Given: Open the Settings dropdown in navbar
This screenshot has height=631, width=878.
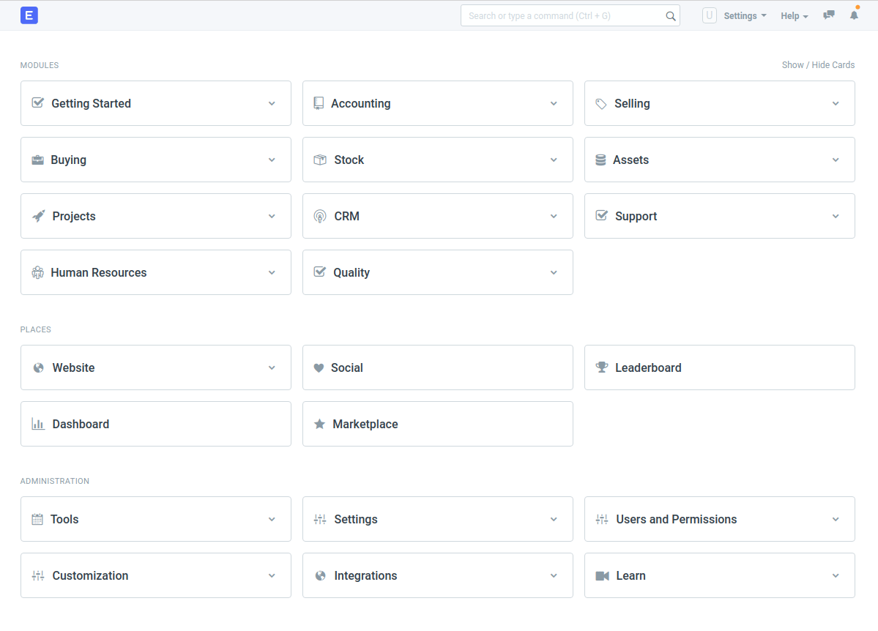Looking at the screenshot, I should click(x=745, y=15).
